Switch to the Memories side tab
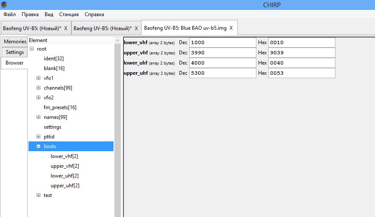 pyautogui.click(x=15, y=42)
